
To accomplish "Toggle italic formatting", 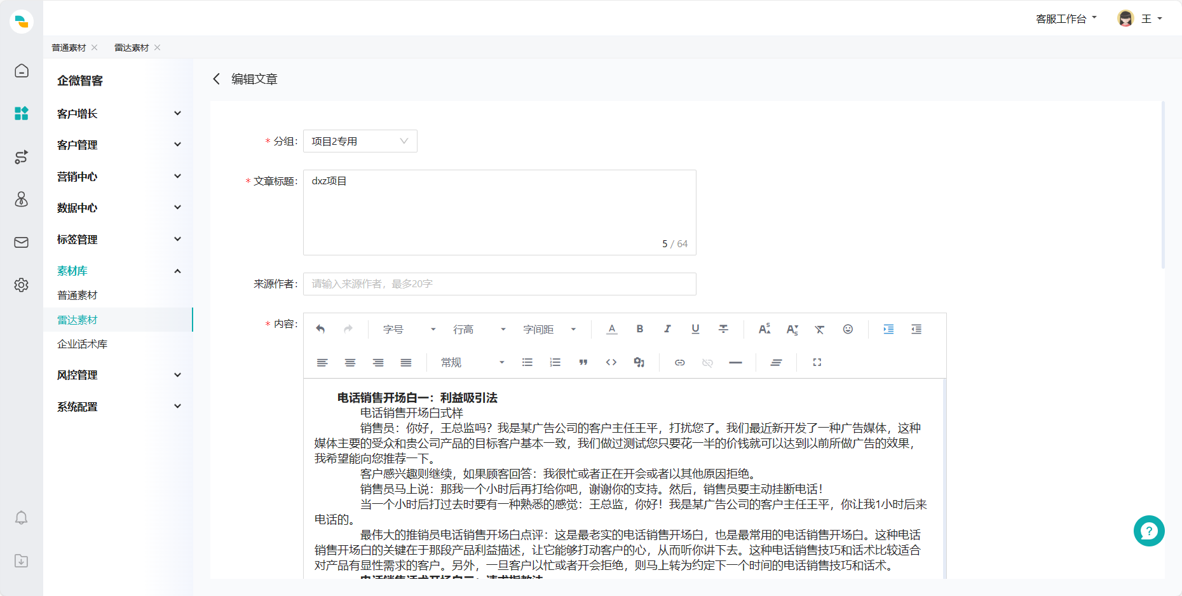I will [667, 329].
